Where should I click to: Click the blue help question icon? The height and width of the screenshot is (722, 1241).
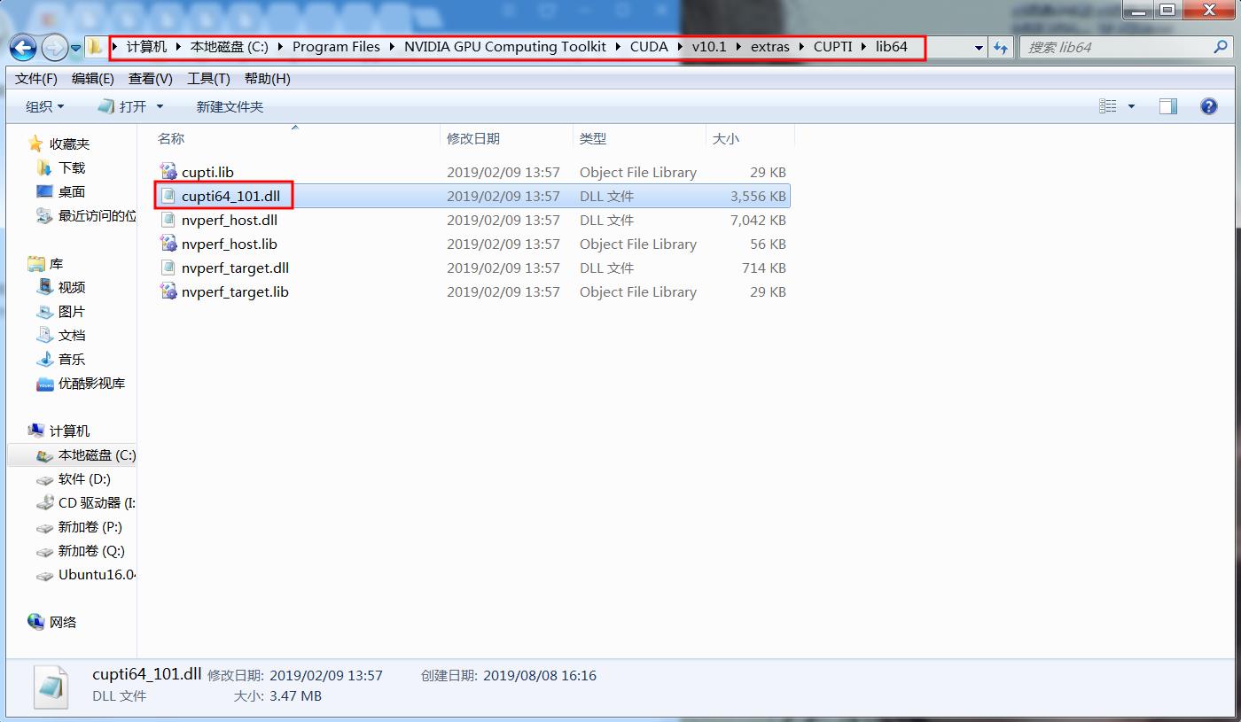click(x=1208, y=106)
